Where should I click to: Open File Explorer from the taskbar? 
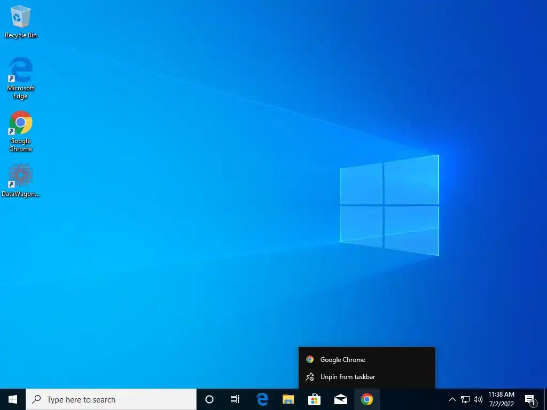pyautogui.click(x=288, y=399)
